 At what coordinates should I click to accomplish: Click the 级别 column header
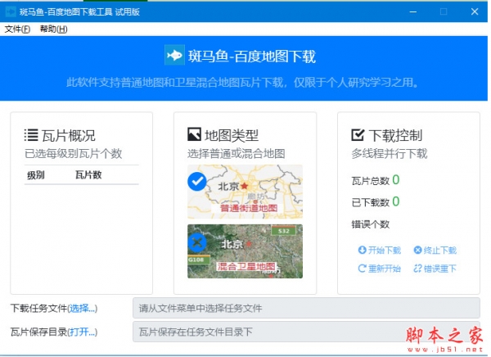[36, 175]
